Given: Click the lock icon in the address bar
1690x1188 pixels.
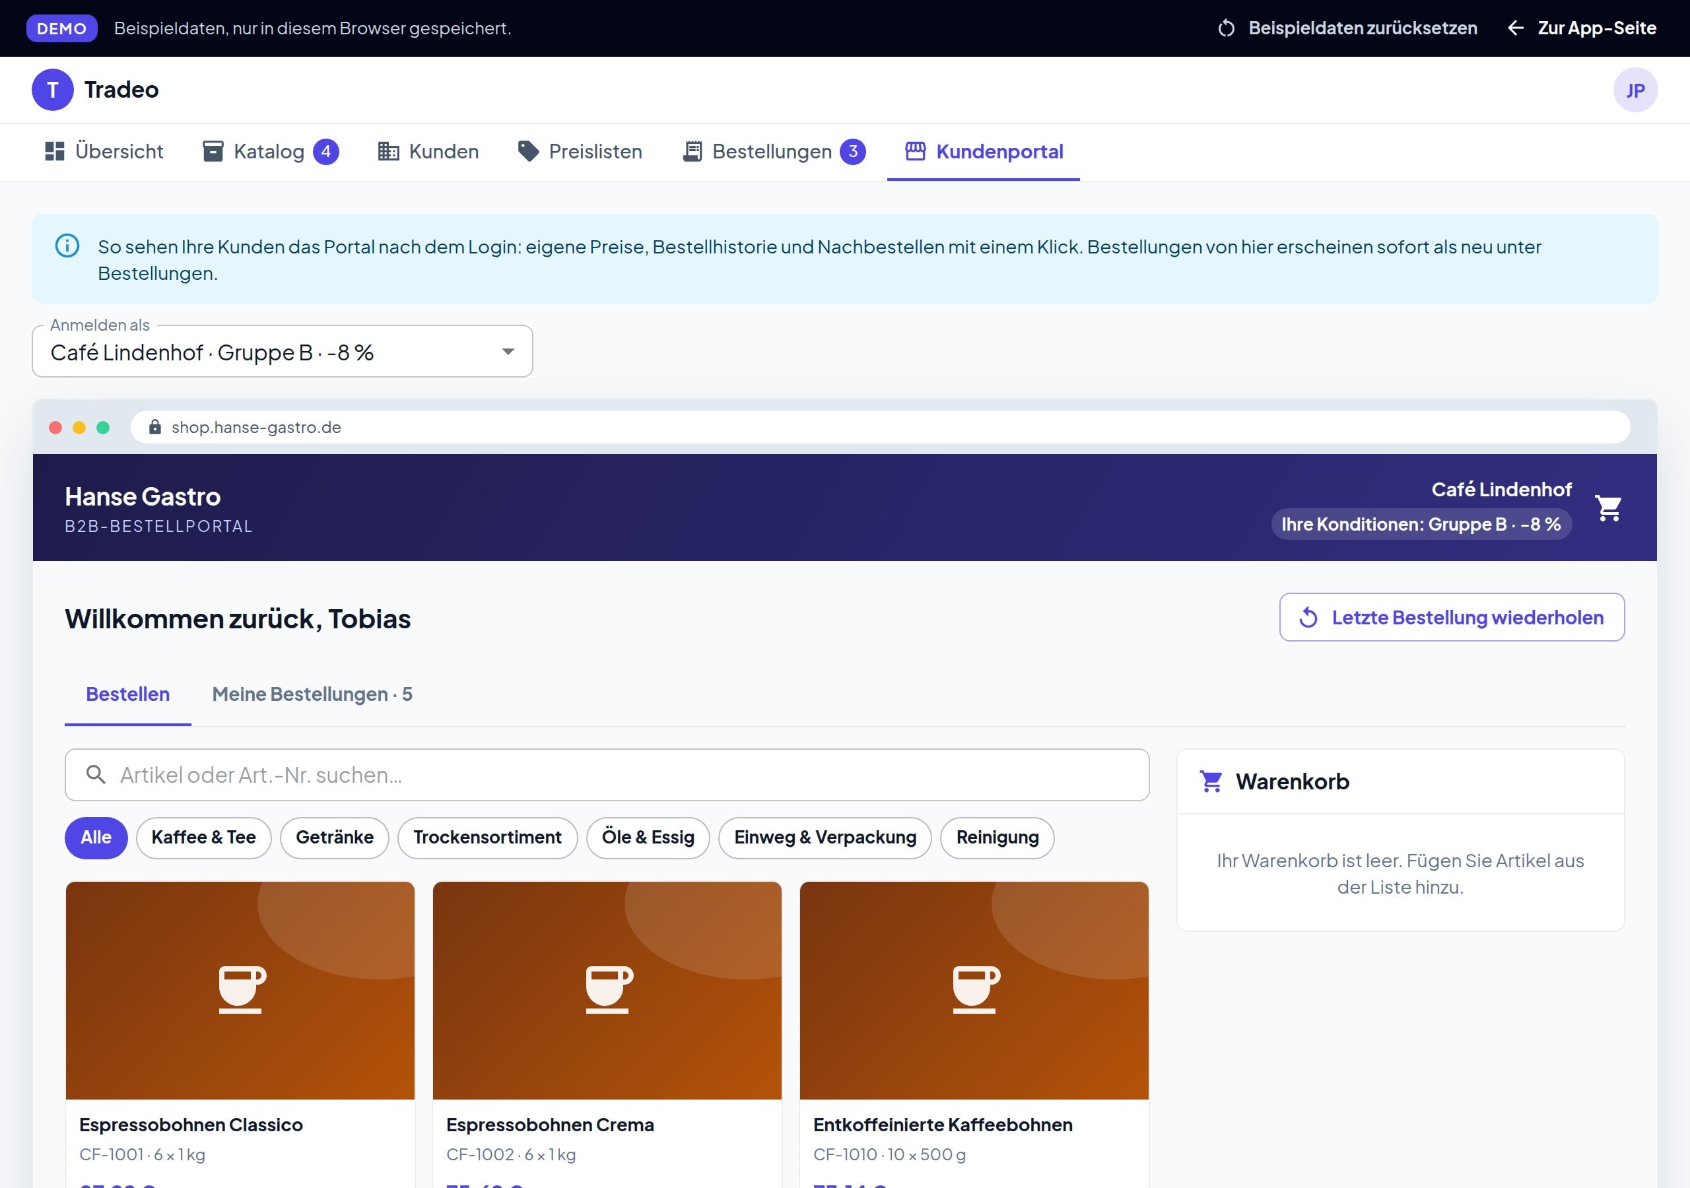Looking at the screenshot, I should pyautogui.click(x=154, y=427).
